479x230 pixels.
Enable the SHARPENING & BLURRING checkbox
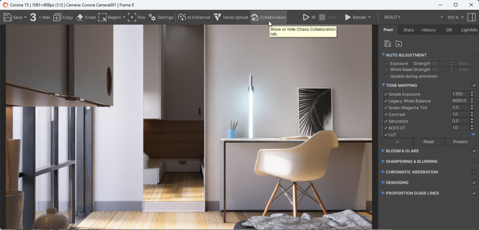pos(474,161)
